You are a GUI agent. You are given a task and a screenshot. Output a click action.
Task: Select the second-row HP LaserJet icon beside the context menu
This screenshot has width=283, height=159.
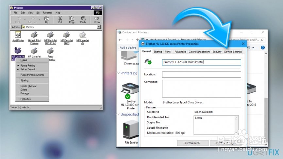coord(34,53)
